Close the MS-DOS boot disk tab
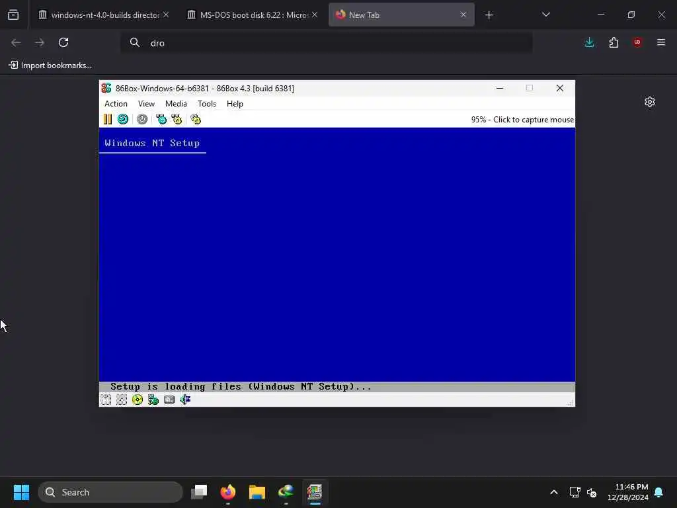 click(315, 15)
